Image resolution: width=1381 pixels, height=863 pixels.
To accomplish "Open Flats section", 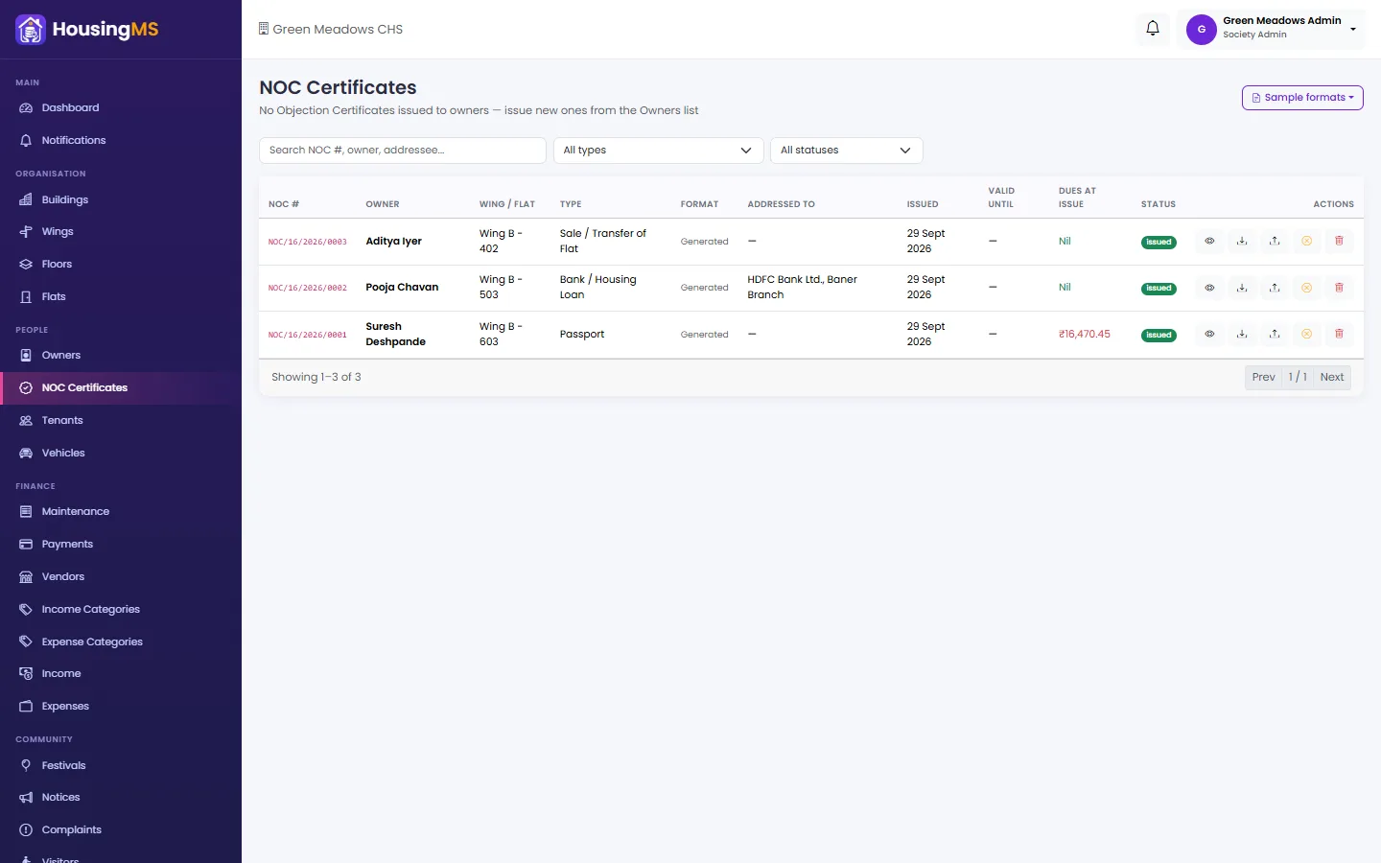I will pos(121,296).
